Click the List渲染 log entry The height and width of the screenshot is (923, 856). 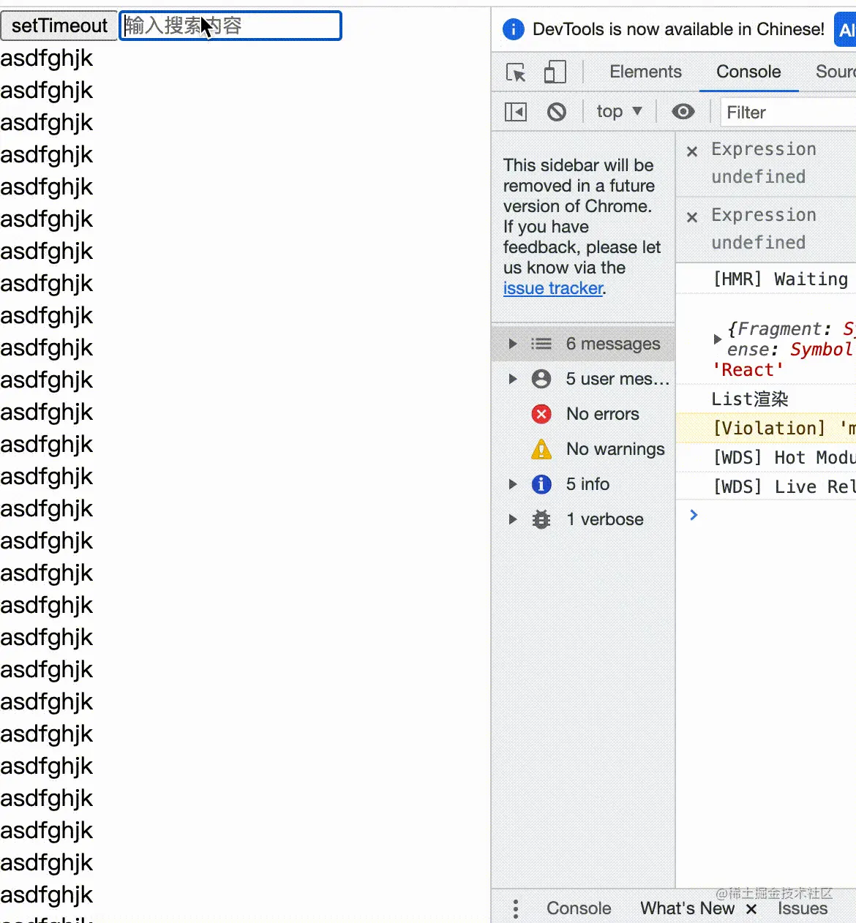pyautogui.click(x=750, y=399)
